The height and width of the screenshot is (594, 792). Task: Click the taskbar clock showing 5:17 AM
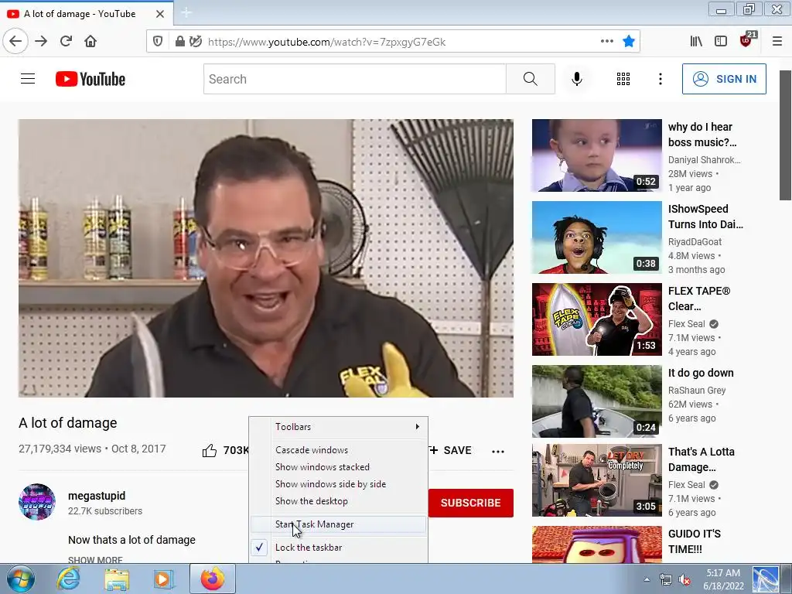[723, 579]
